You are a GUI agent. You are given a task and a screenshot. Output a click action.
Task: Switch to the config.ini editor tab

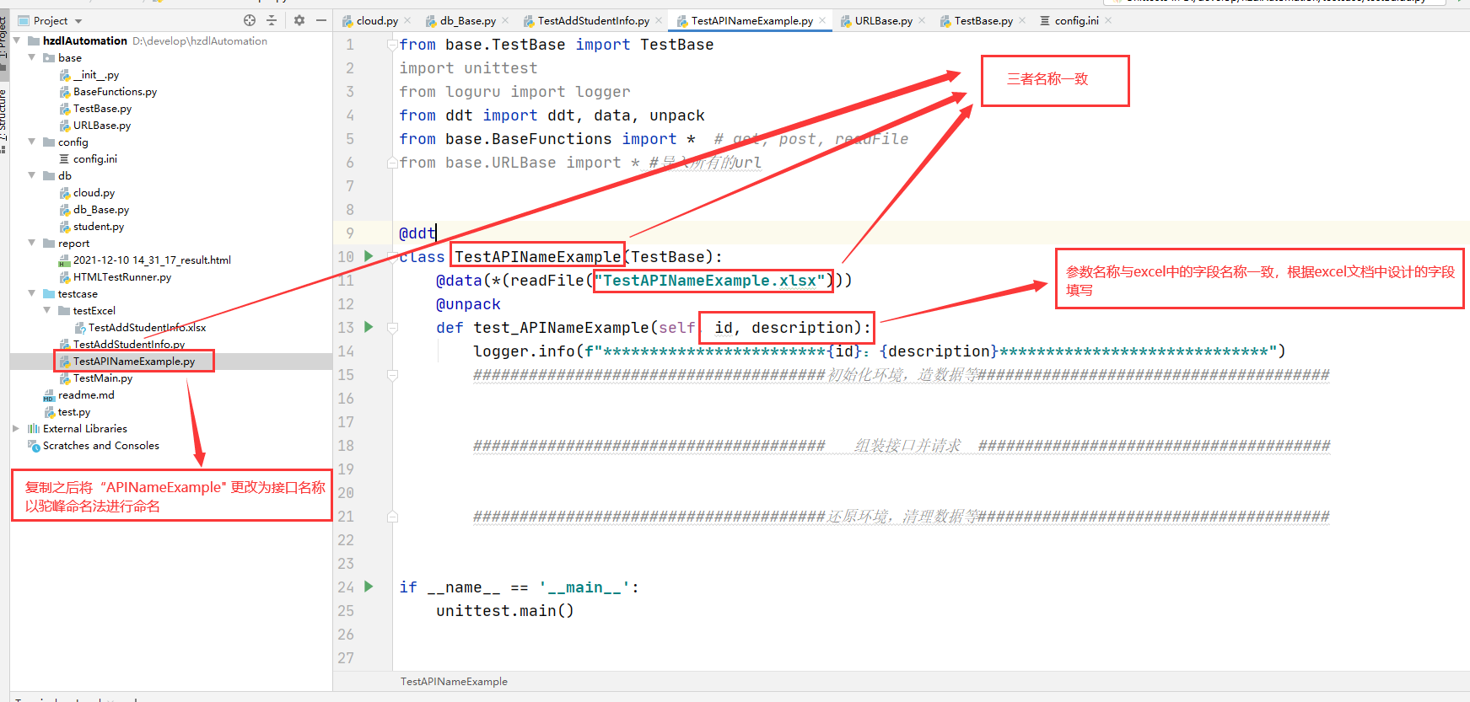[1077, 21]
